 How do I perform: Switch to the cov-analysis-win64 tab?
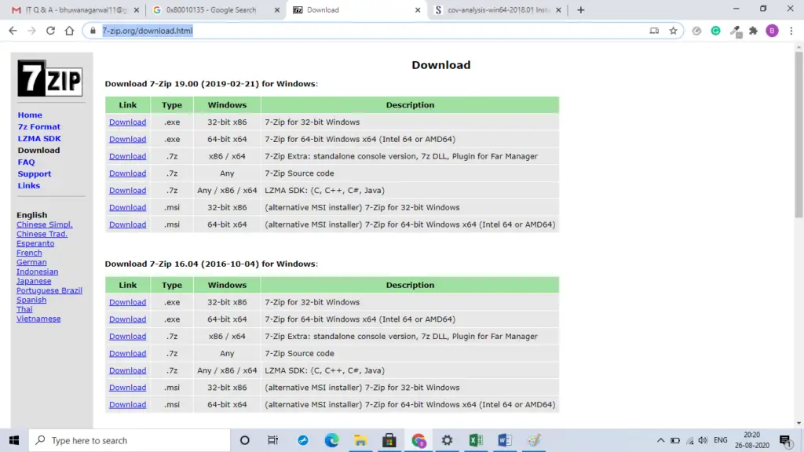click(498, 9)
